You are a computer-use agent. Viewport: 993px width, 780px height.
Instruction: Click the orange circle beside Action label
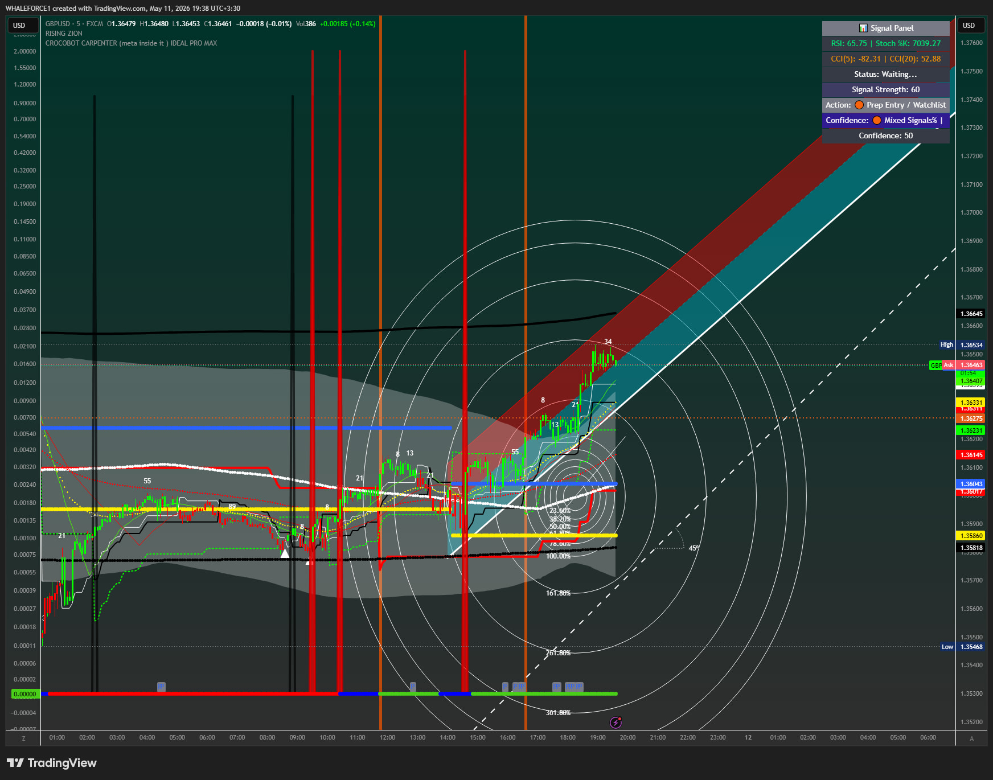[859, 105]
